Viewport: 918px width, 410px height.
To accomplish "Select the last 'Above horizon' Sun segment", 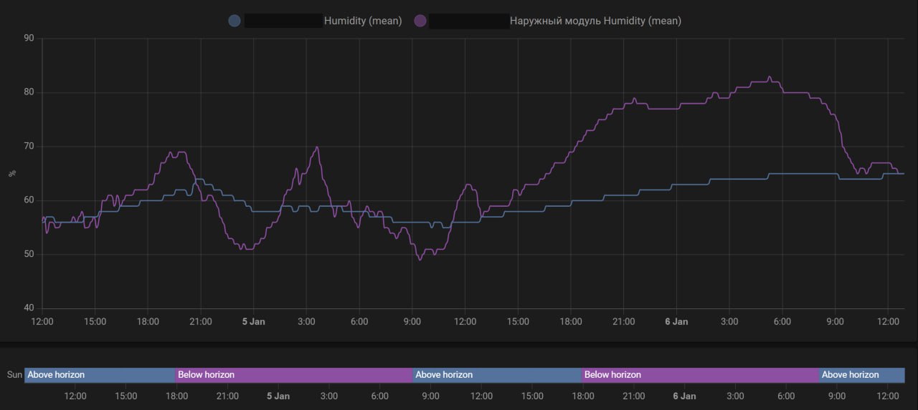I will point(861,375).
